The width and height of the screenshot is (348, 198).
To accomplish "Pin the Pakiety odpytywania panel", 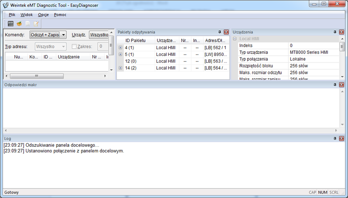I will point(220,32).
